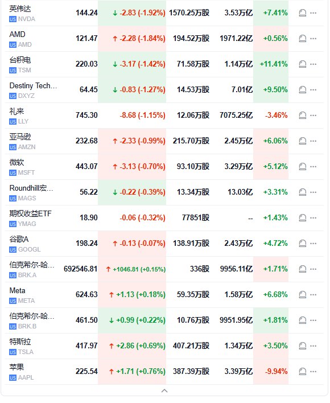Open Destiny Tech stock name
The image size is (330, 403).
click(x=33, y=85)
